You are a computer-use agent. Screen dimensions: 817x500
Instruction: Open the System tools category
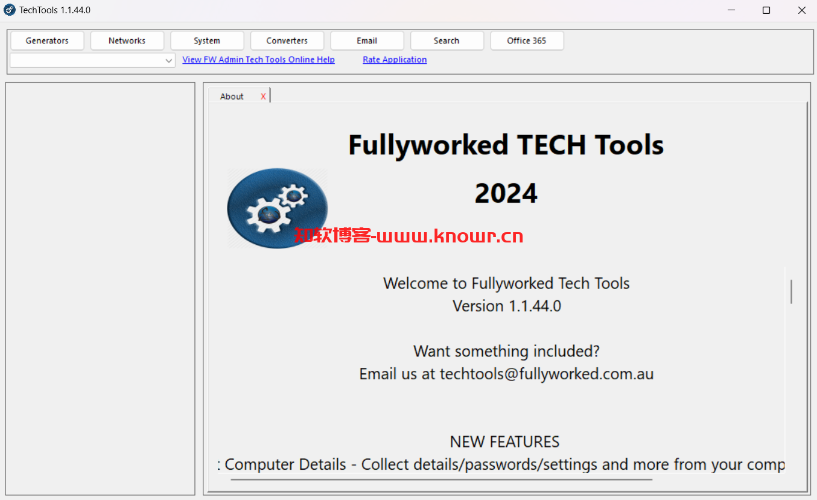pos(207,41)
